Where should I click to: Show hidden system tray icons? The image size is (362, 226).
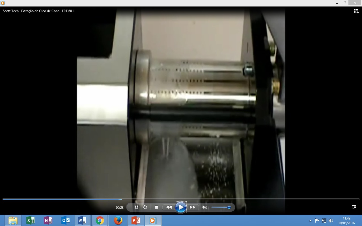(310, 221)
